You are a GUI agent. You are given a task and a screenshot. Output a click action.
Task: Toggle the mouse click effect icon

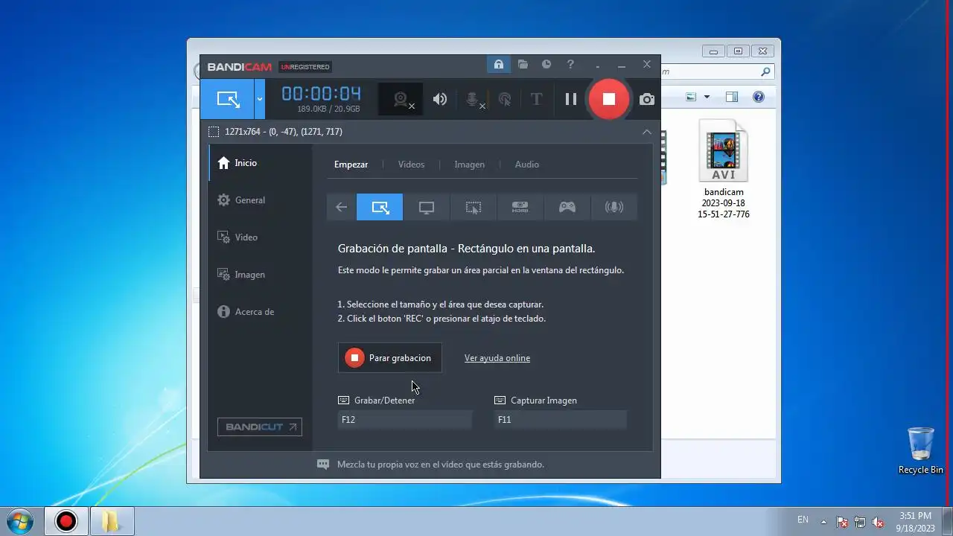pos(505,99)
